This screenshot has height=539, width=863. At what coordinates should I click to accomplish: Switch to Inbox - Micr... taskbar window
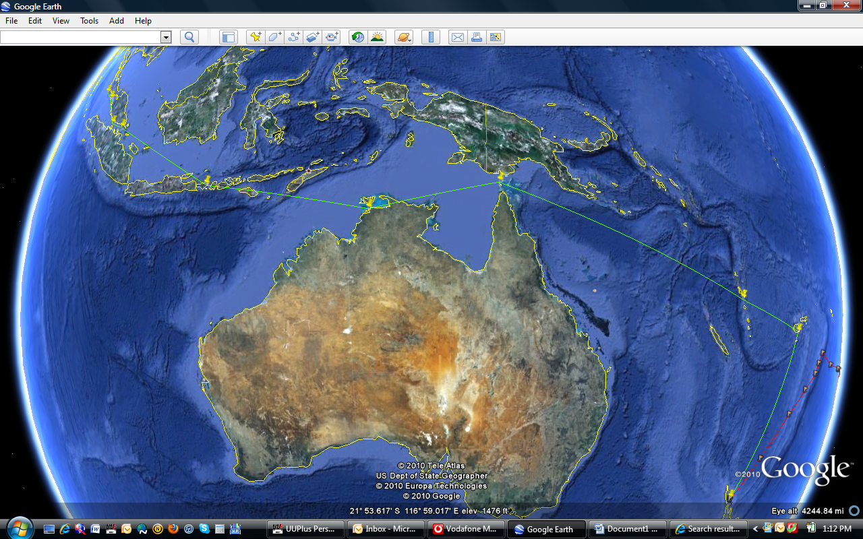point(386,529)
